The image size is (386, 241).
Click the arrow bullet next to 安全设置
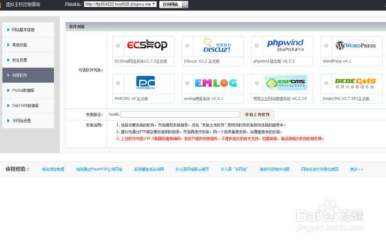tap(8, 60)
